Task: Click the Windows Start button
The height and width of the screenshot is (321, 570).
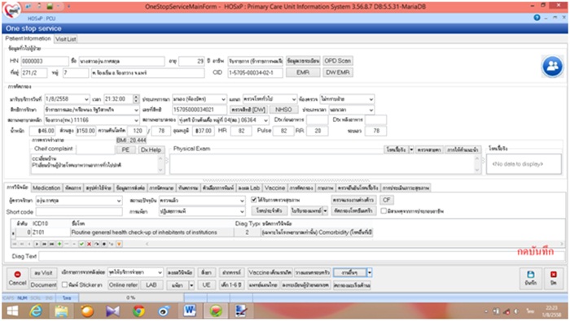Action: tap(12, 311)
